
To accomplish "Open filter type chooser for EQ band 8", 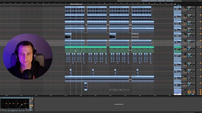I will point(27,110).
